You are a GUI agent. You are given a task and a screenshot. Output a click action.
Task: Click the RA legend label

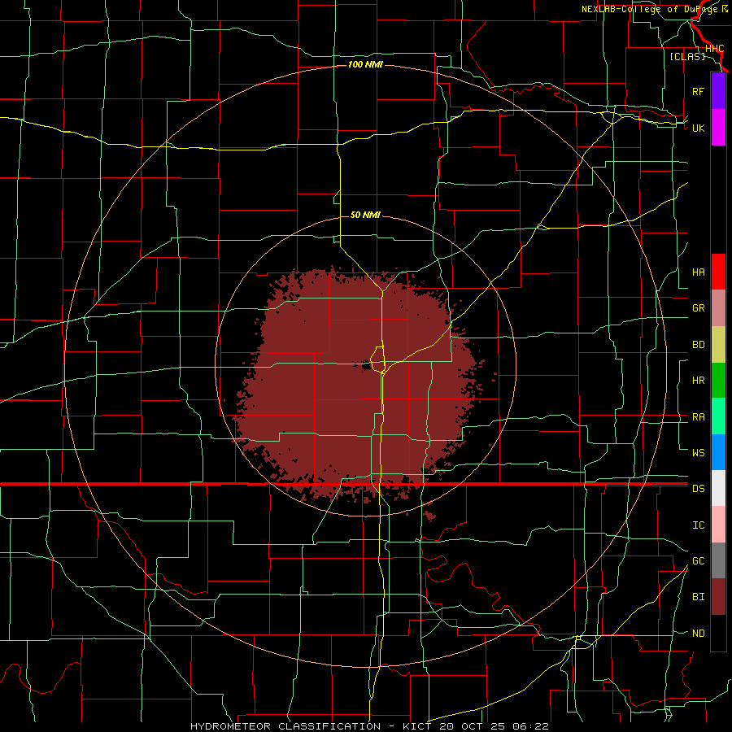click(698, 417)
